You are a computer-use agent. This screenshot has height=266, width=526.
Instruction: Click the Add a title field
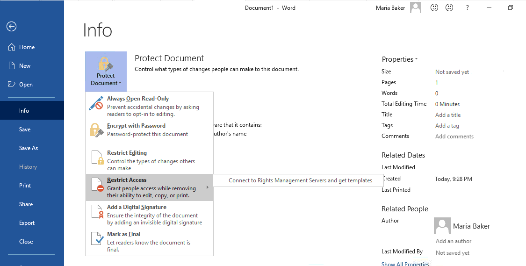(448, 115)
